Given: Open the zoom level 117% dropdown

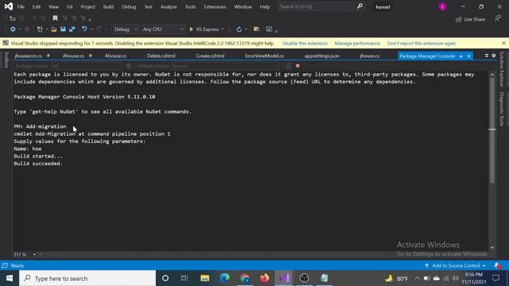Looking at the screenshot, I should 34,254.
